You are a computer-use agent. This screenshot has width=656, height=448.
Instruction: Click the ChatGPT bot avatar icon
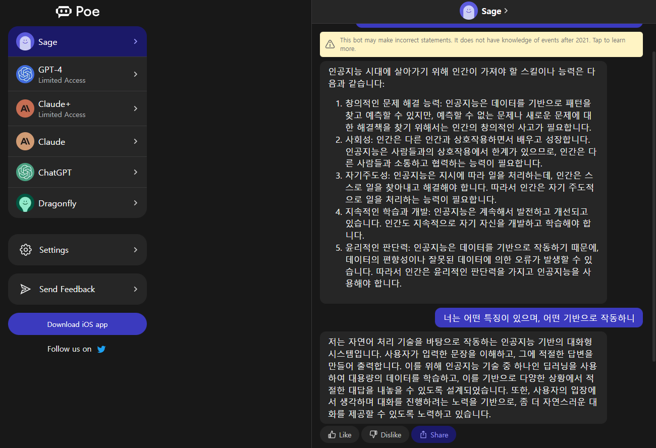pyautogui.click(x=25, y=173)
